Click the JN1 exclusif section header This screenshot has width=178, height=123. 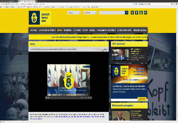point(129,44)
